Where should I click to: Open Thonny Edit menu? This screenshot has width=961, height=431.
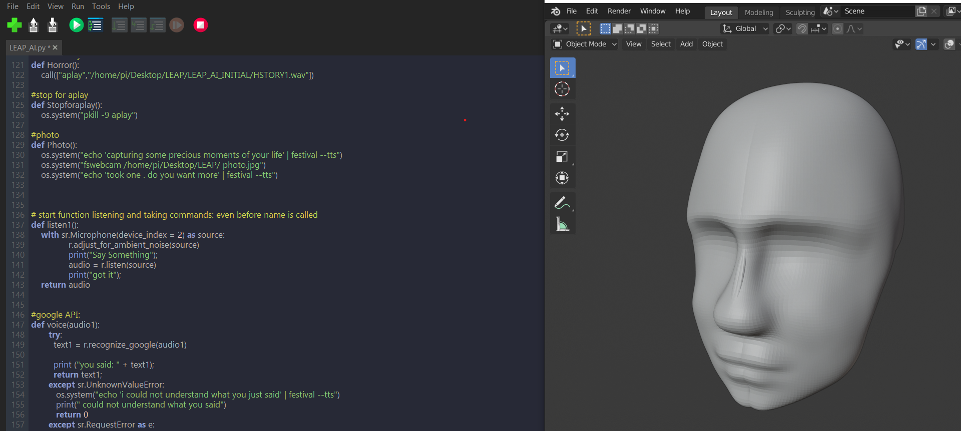point(33,6)
